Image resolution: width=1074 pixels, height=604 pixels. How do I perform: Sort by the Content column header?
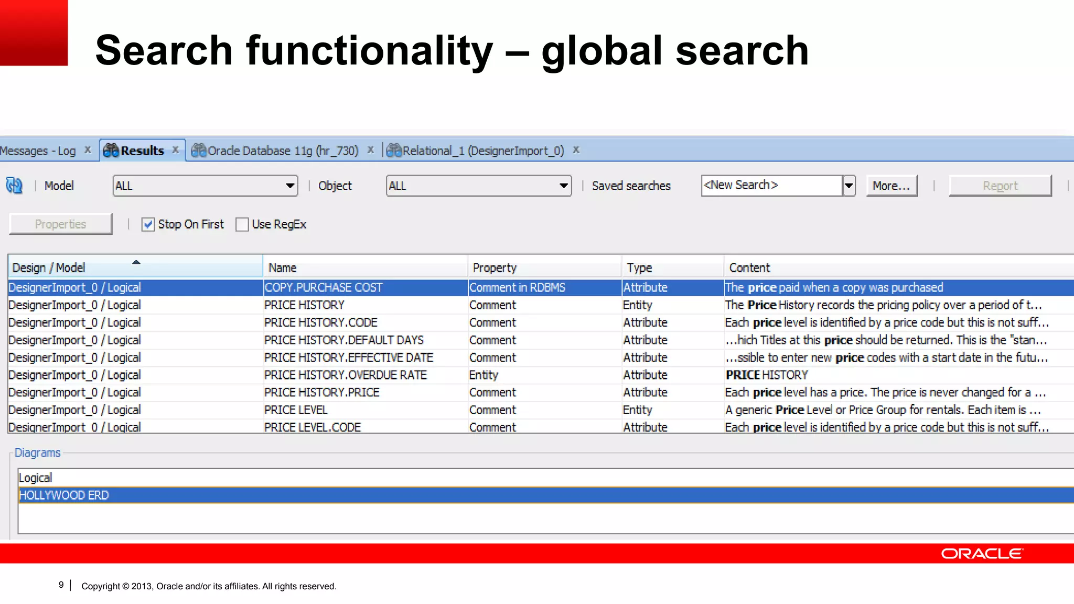tap(899, 267)
